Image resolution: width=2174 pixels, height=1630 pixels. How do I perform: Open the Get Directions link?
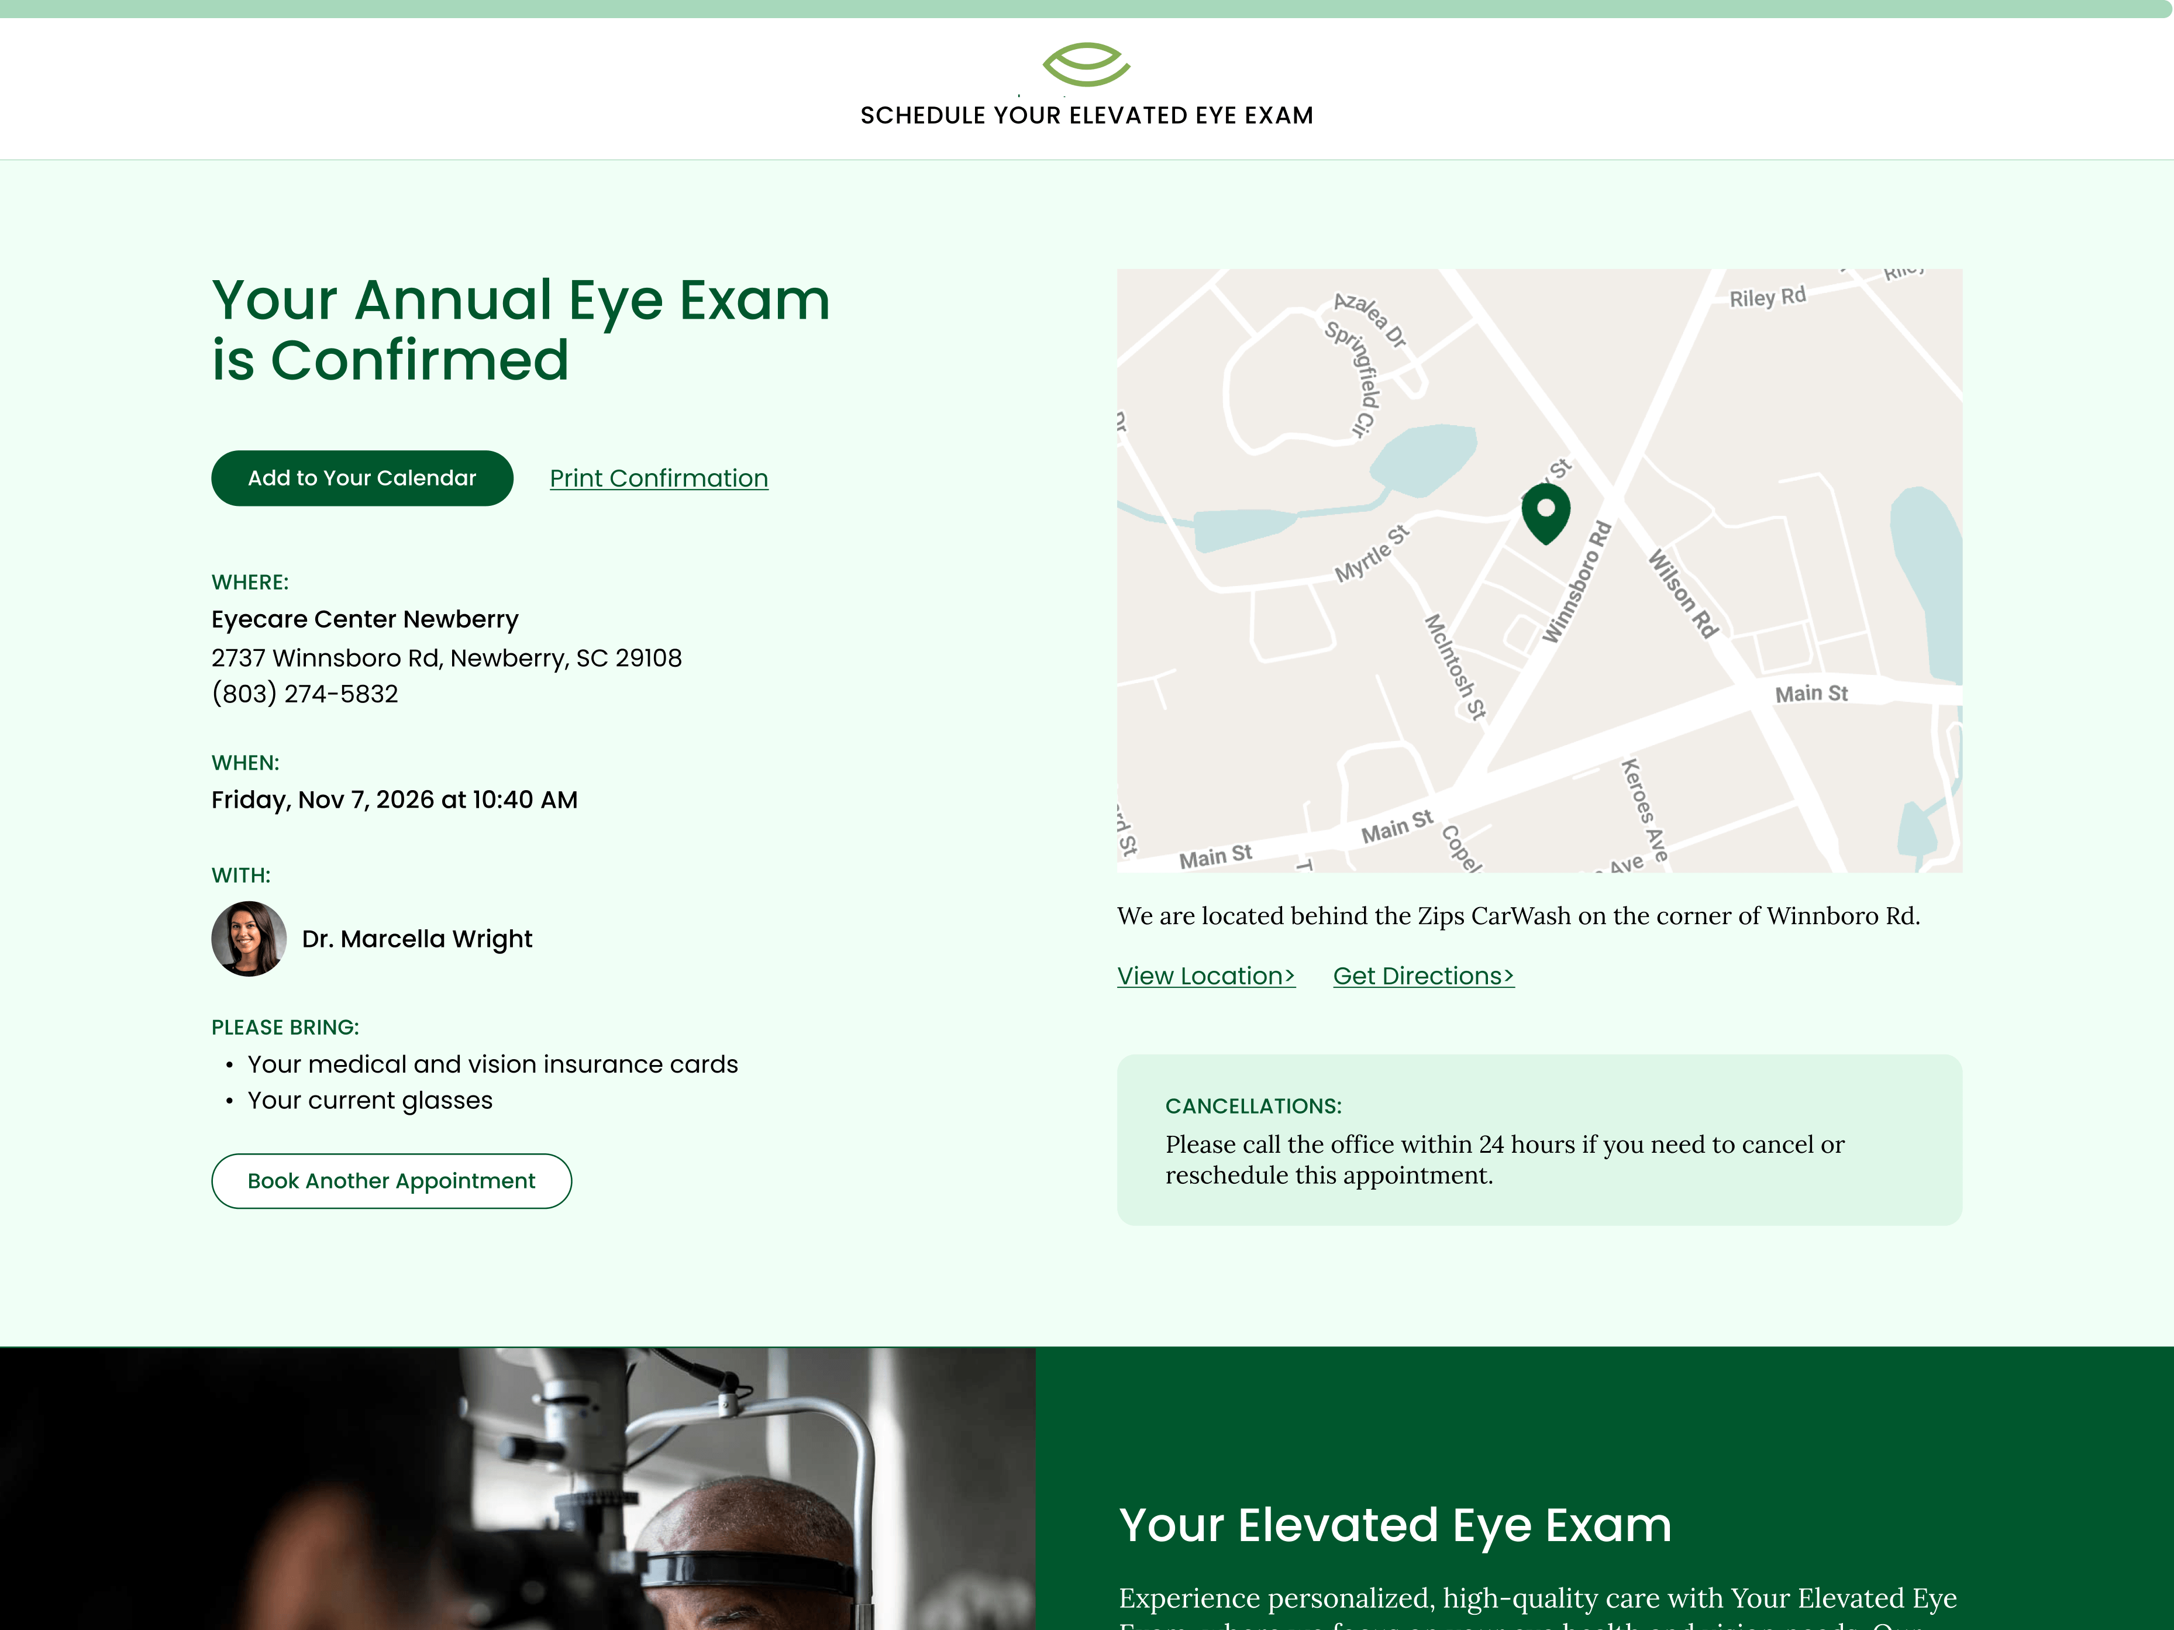point(1423,976)
